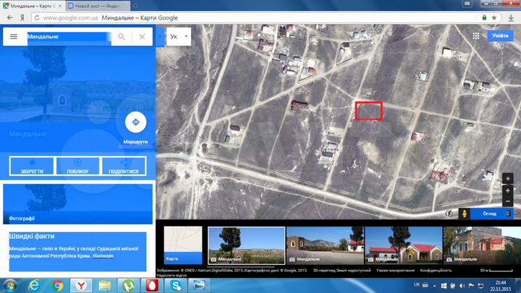The height and width of the screenshot is (293, 521).
Task: Open uTorrent from taskbar
Action: 129,286
